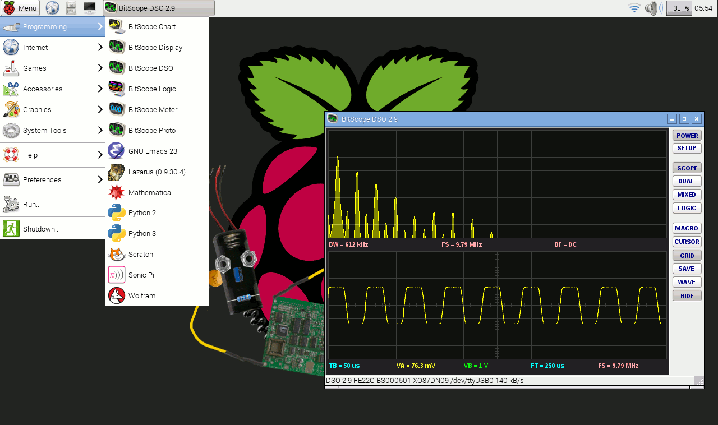Image resolution: width=718 pixels, height=425 pixels.
Task: Select DUAL mode in BitScope DSO
Action: click(687, 181)
